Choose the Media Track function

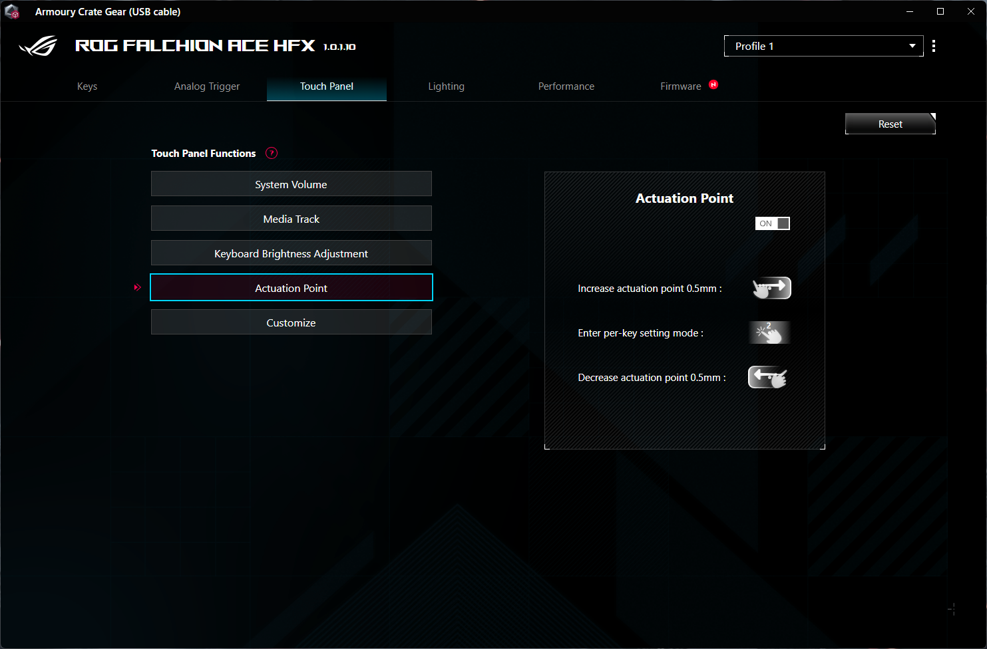[292, 219]
